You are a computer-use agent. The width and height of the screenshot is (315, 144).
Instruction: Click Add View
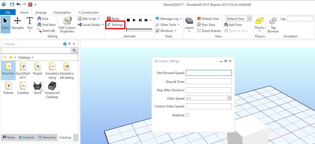point(233,25)
